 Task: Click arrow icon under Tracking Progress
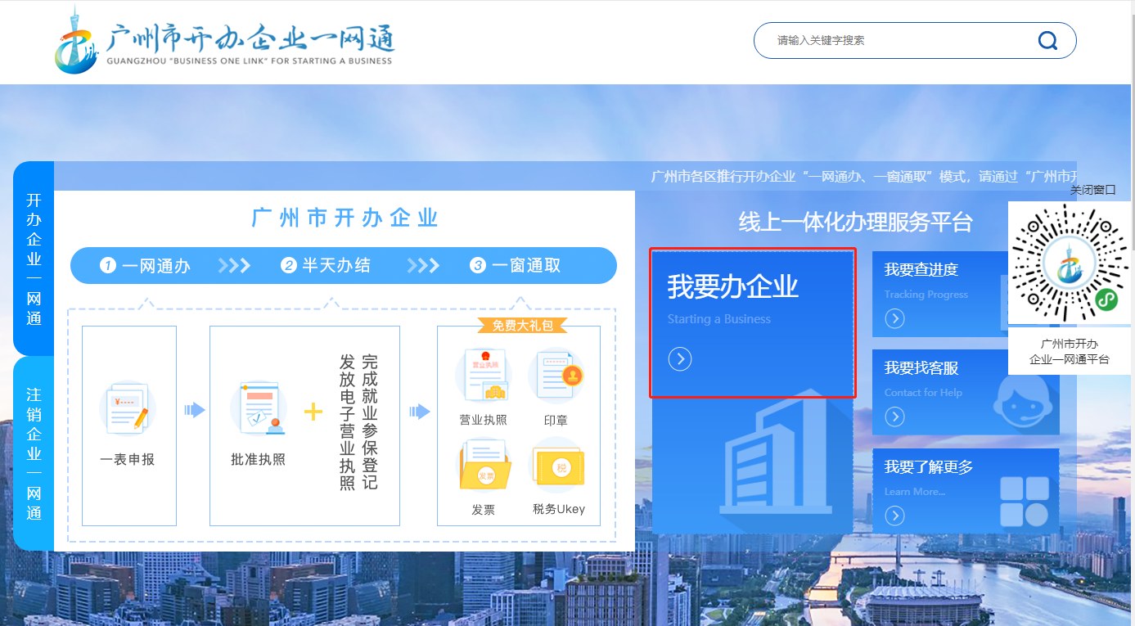click(x=894, y=318)
